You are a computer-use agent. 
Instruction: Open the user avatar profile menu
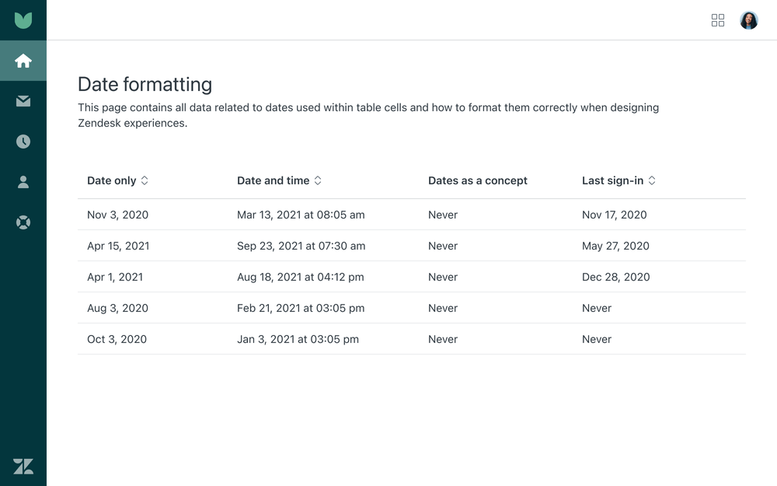[x=749, y=20]
